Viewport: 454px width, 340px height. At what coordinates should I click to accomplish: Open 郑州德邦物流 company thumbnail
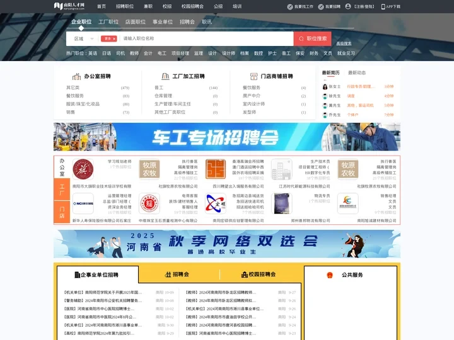[x=281, y=203]
